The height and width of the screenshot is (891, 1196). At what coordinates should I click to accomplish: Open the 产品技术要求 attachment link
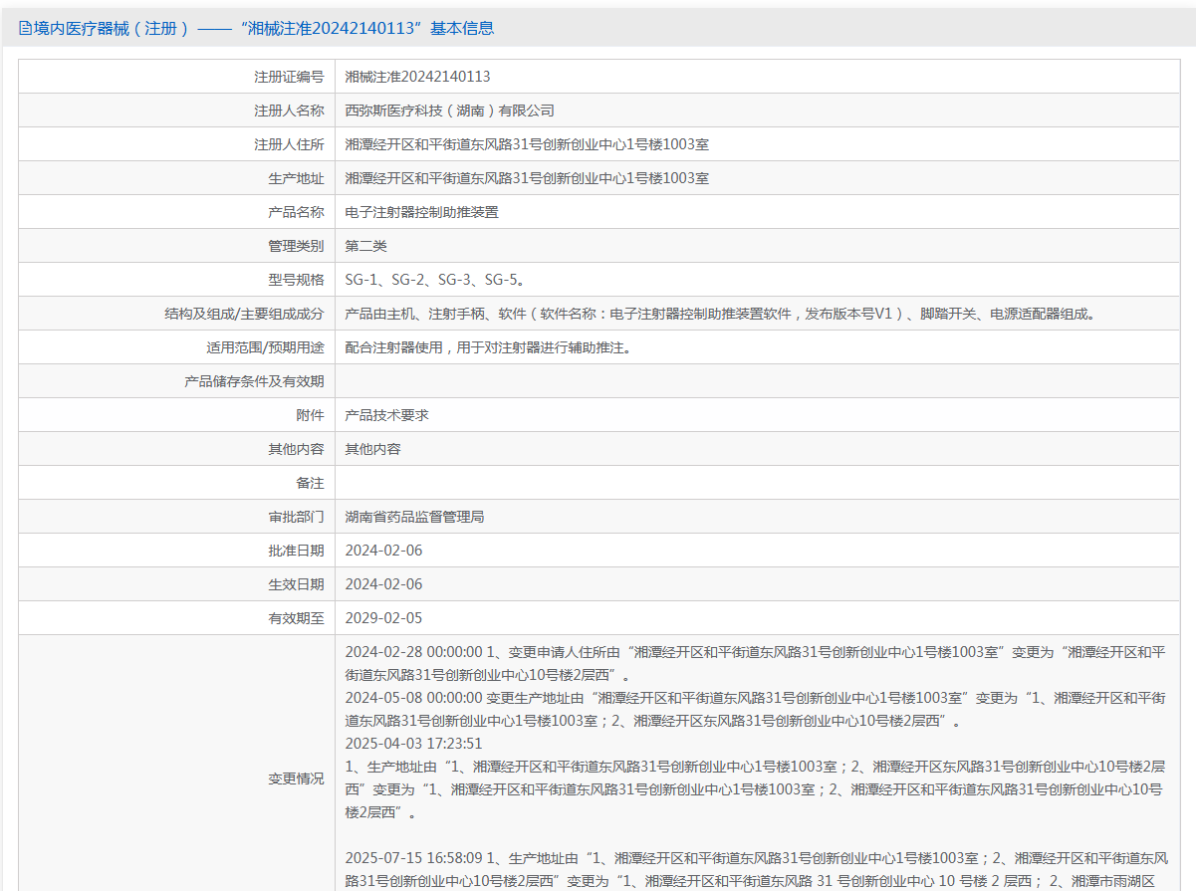coord(386,415)
